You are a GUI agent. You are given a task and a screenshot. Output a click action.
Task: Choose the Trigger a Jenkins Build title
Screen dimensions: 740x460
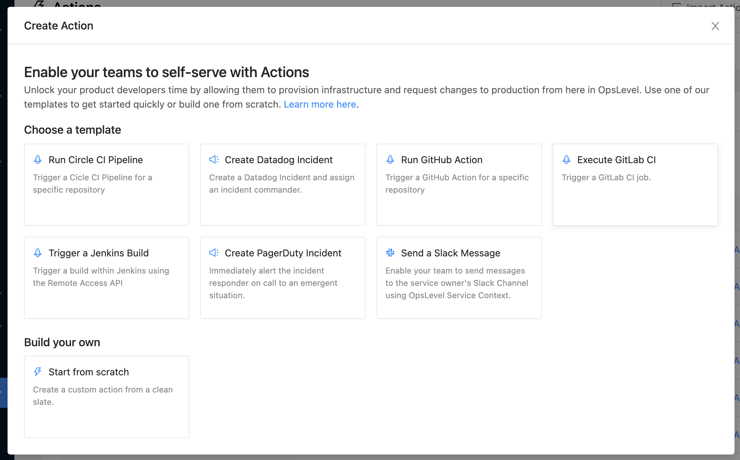[99, 253]
